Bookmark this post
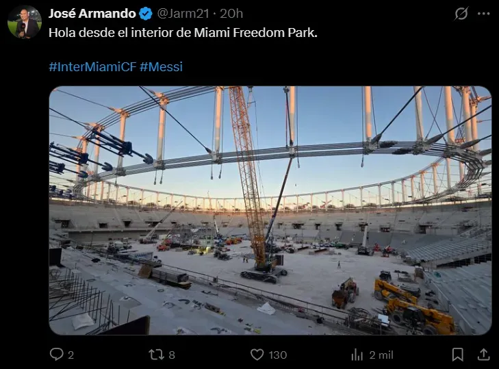Viewport: 499px width, 369px height. 458,355
